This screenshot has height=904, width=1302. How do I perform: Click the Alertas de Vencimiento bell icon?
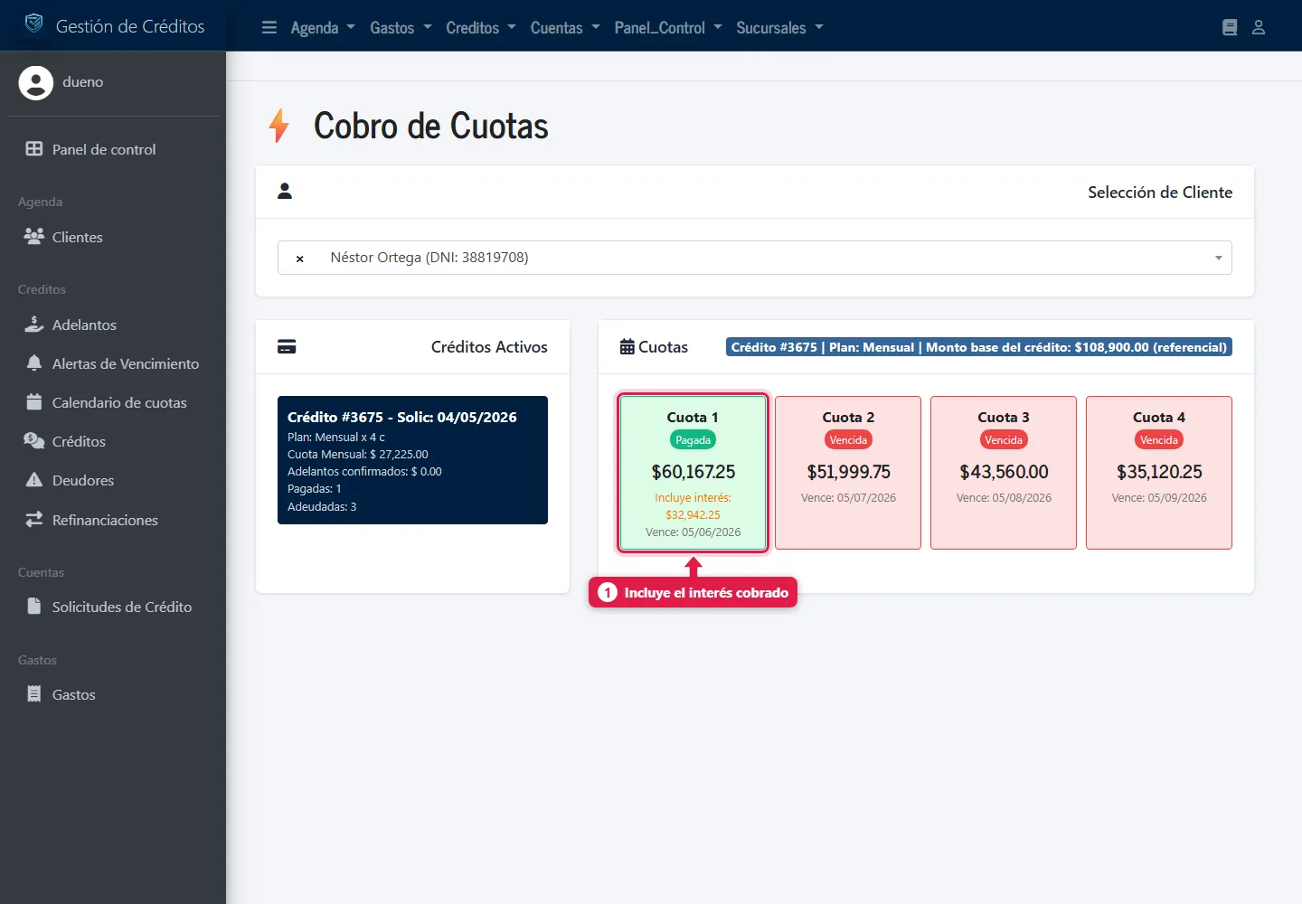click(x=34, y=363)
